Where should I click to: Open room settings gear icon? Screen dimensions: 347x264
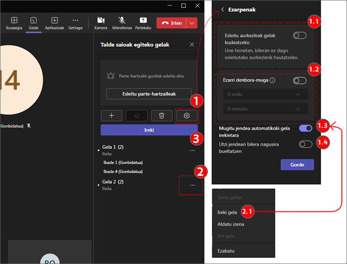pyautogui.click(x=187, y=115)
